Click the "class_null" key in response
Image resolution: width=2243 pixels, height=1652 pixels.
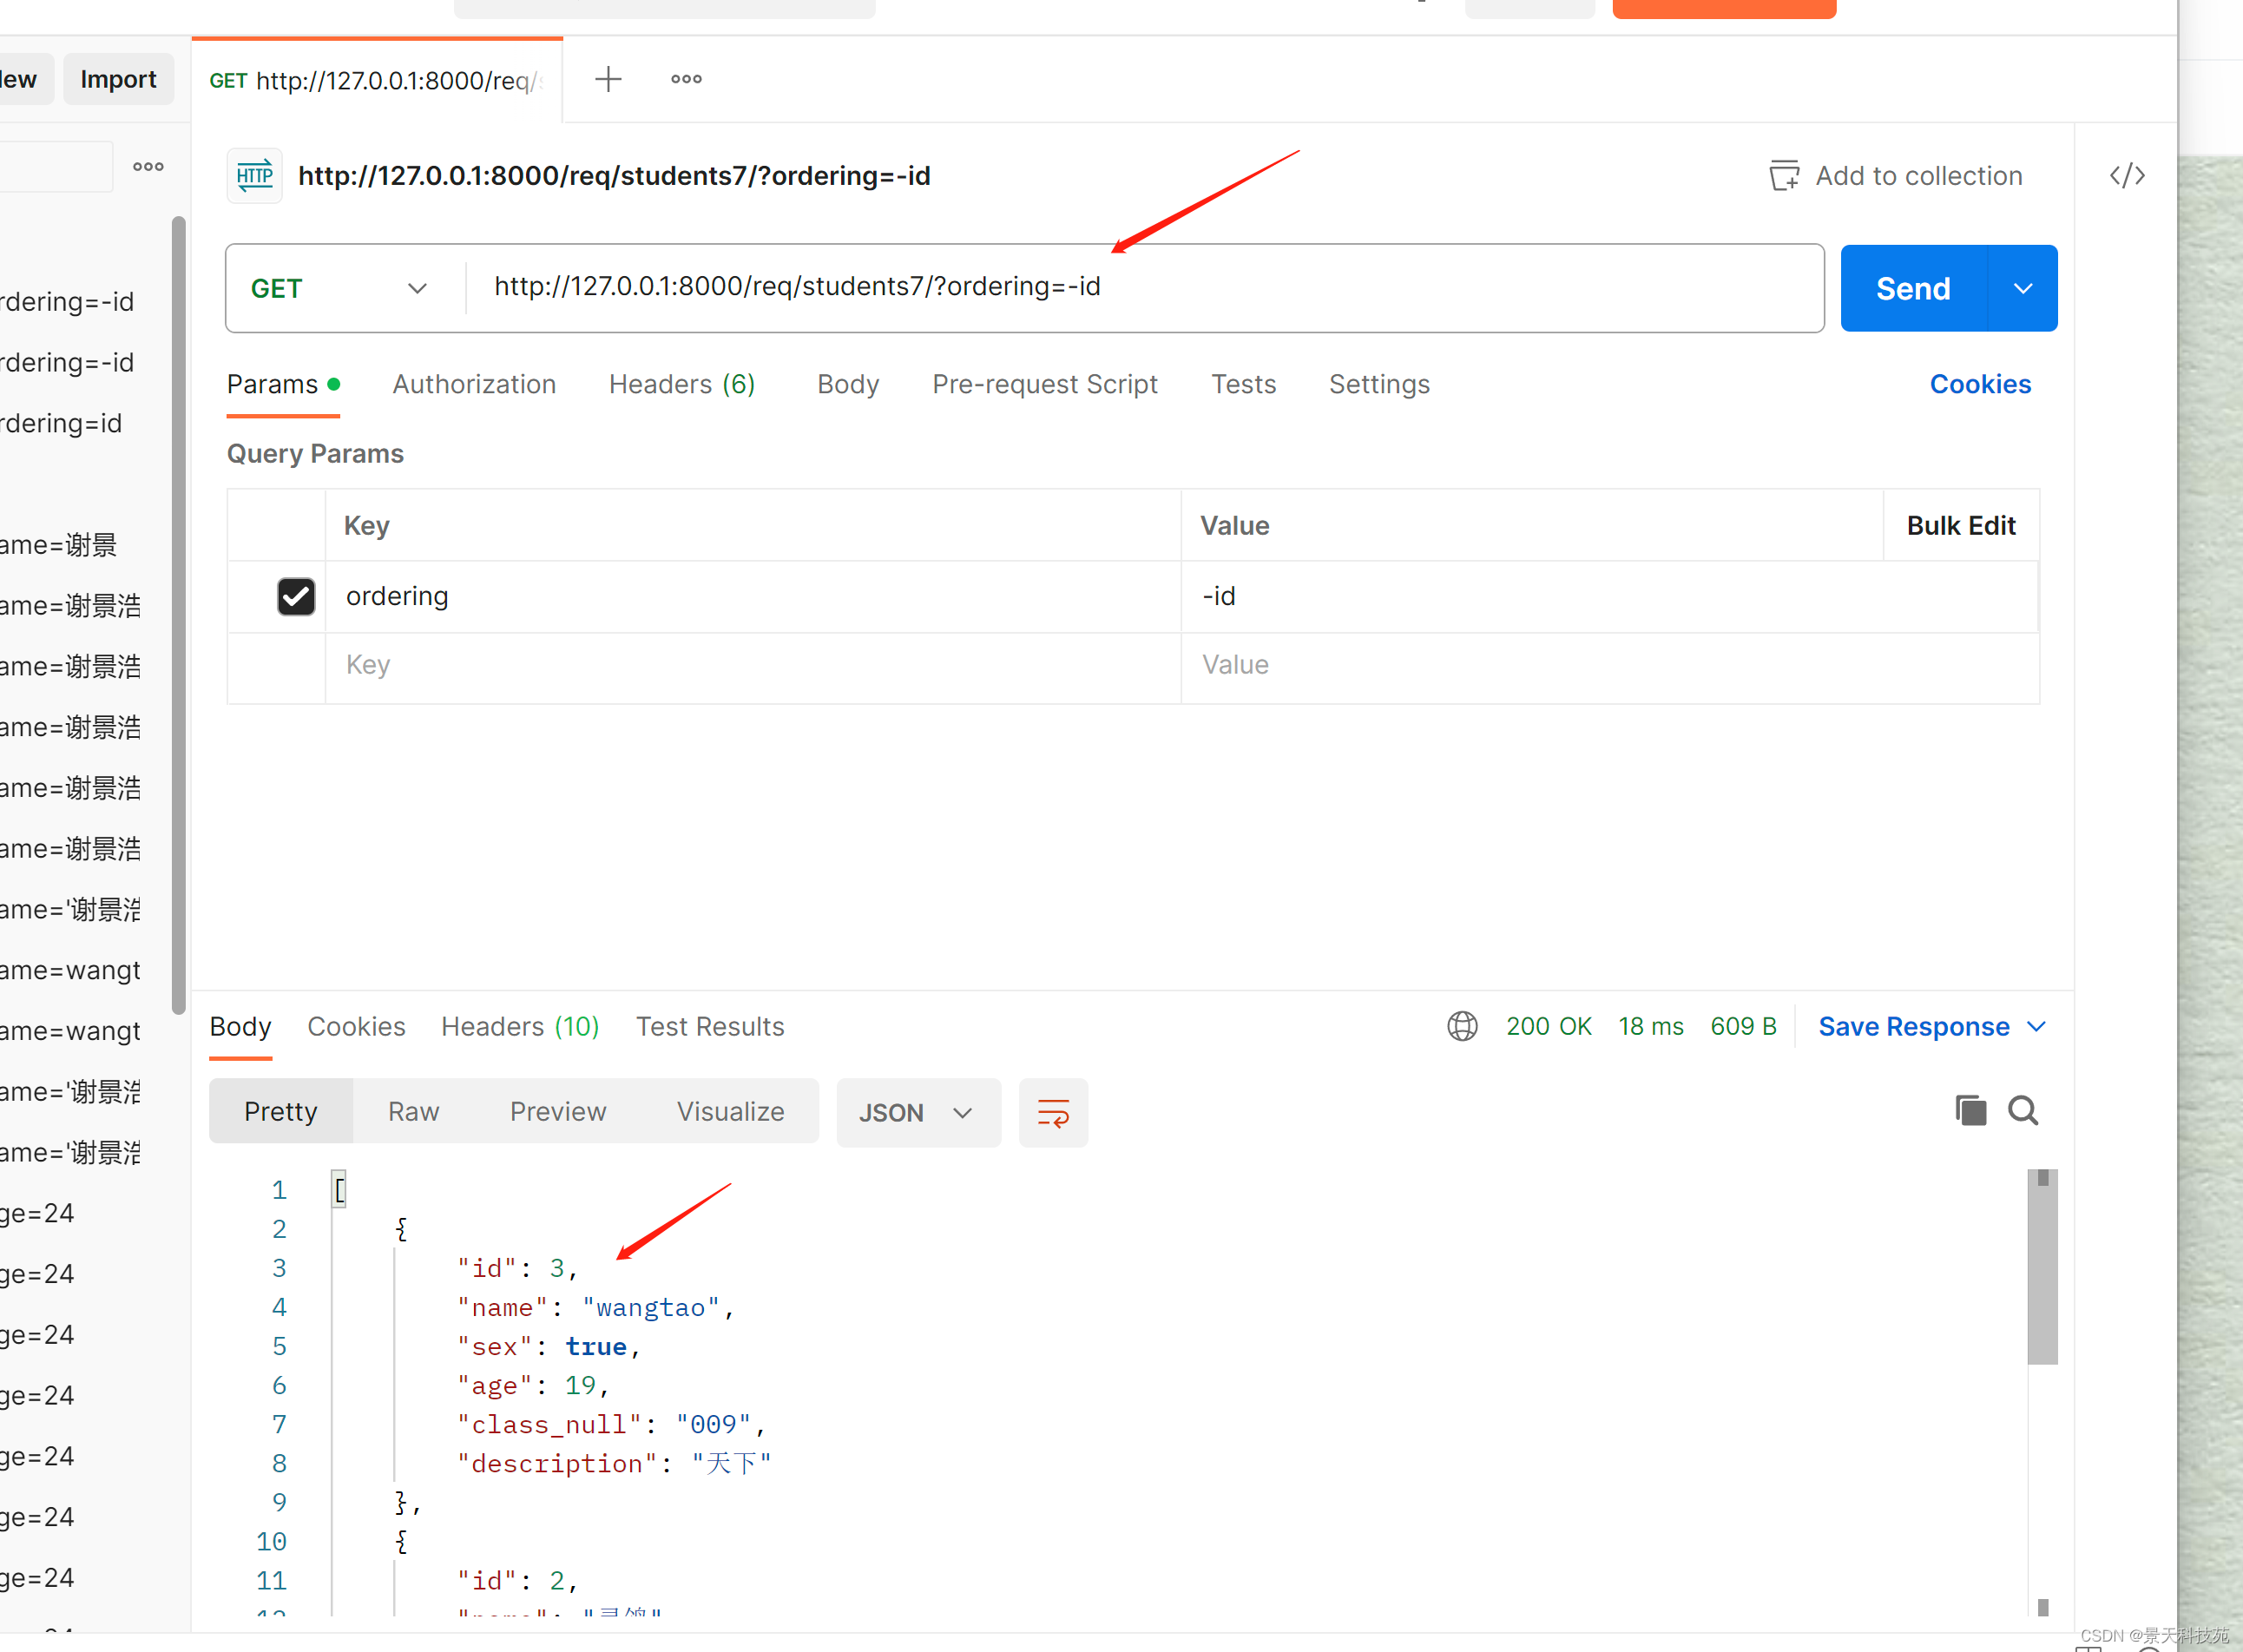548,1425
